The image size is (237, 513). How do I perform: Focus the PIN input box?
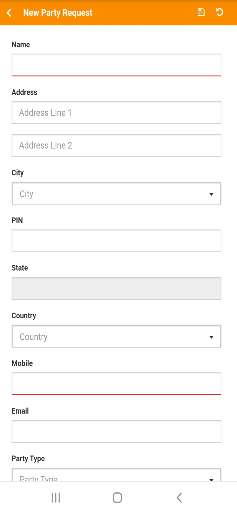[116, 241]
